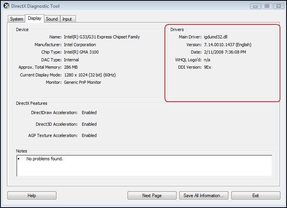Screen dimensions: 287x208
Task: Click manufacturer value 'Intel Corporation'
Action: coord(80,45)
